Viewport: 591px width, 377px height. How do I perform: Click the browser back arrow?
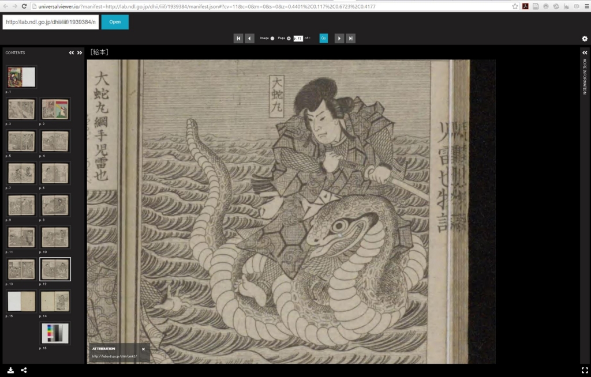click(x=5, y=6)
